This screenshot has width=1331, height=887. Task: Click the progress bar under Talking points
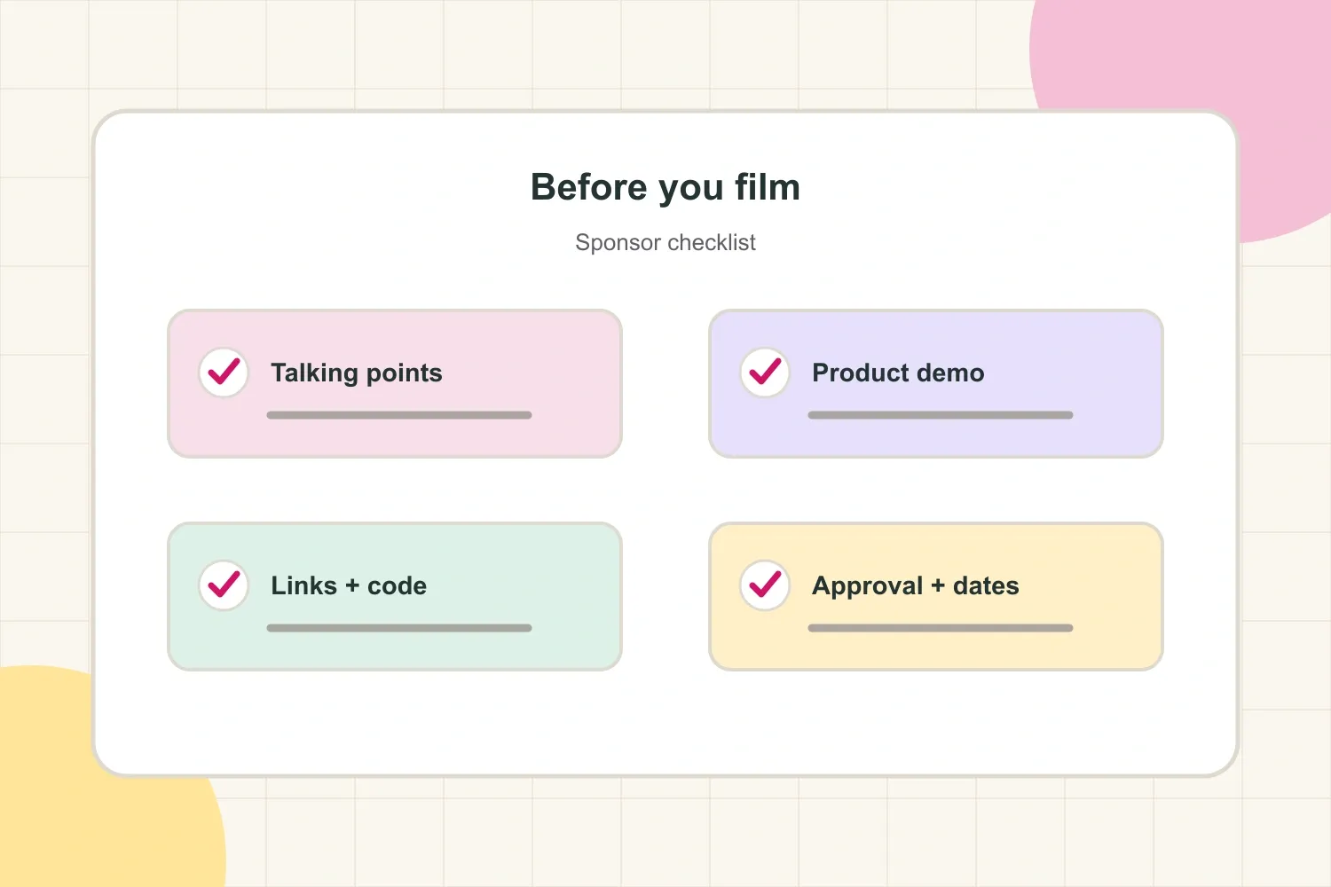coord(399,415)
